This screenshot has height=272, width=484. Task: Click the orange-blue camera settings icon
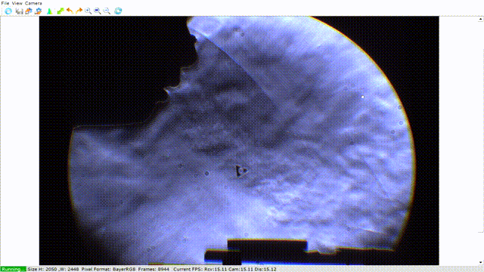(x=29, y=11)
